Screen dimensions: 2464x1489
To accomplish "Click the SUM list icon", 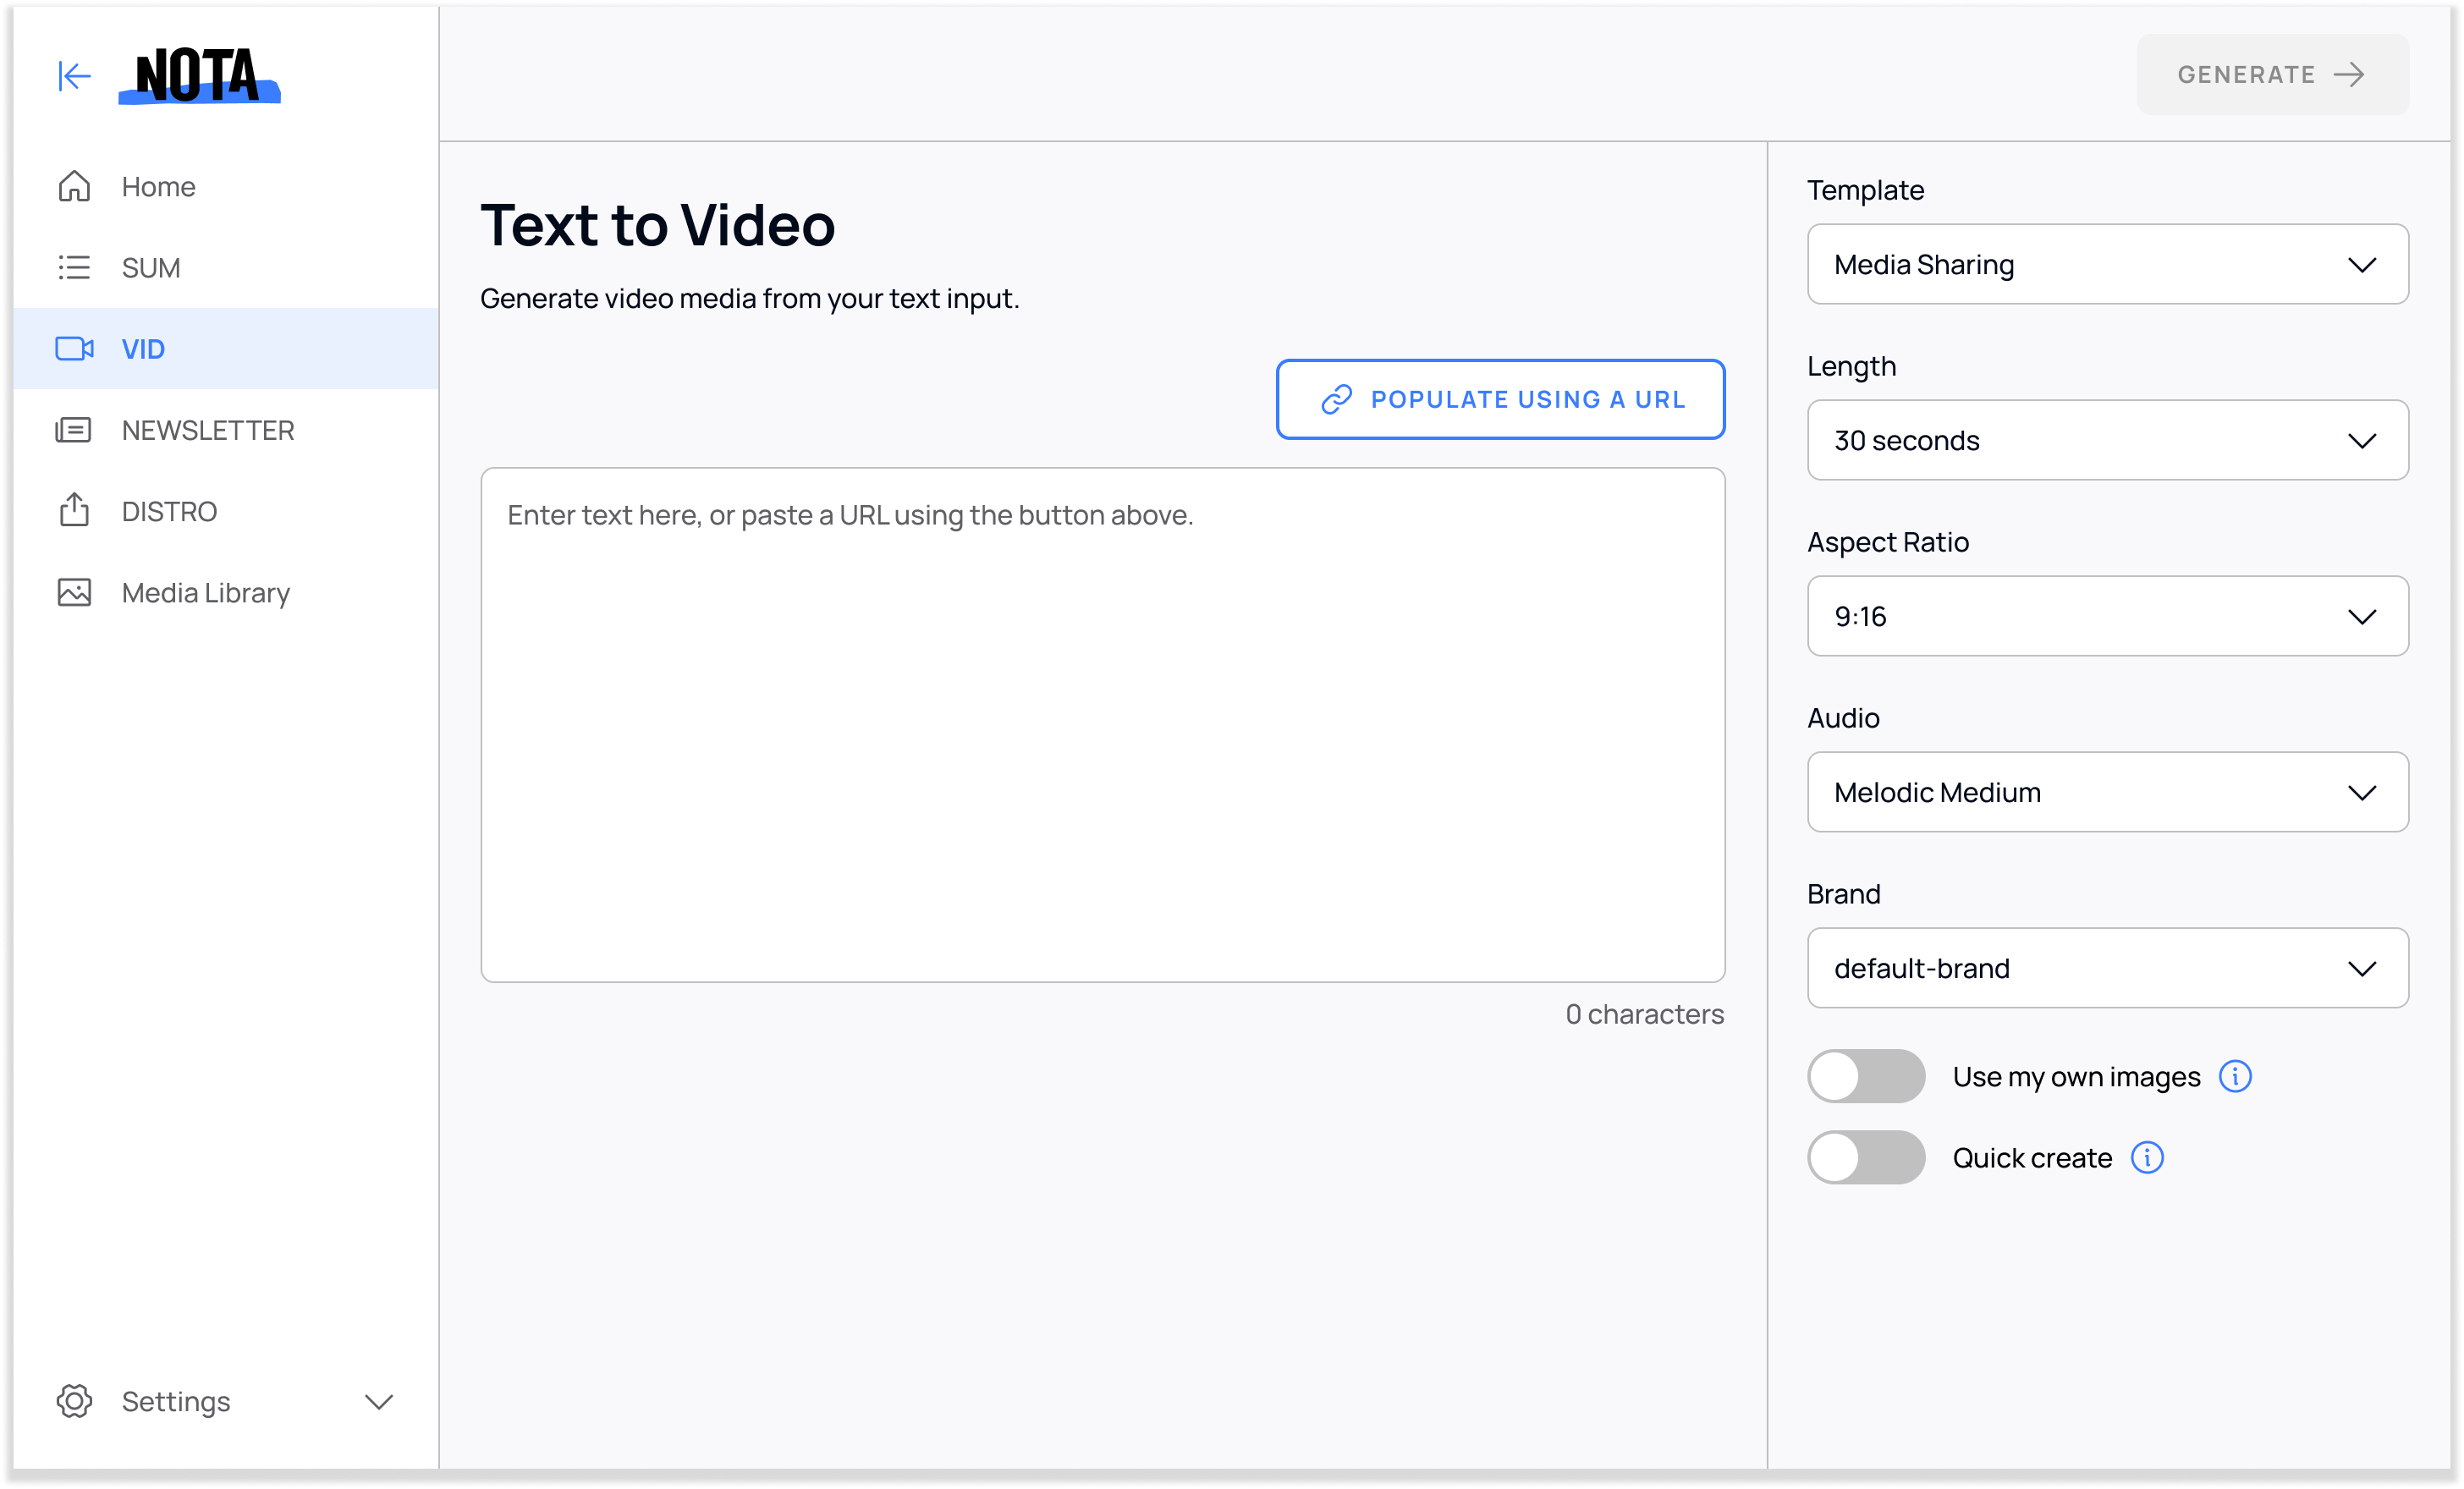I will tap(74, 268).
